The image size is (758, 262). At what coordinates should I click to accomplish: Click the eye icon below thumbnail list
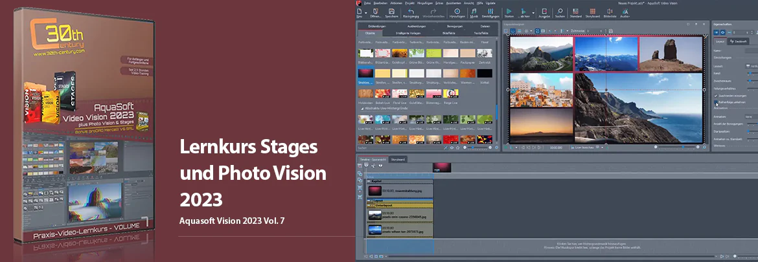452,148
